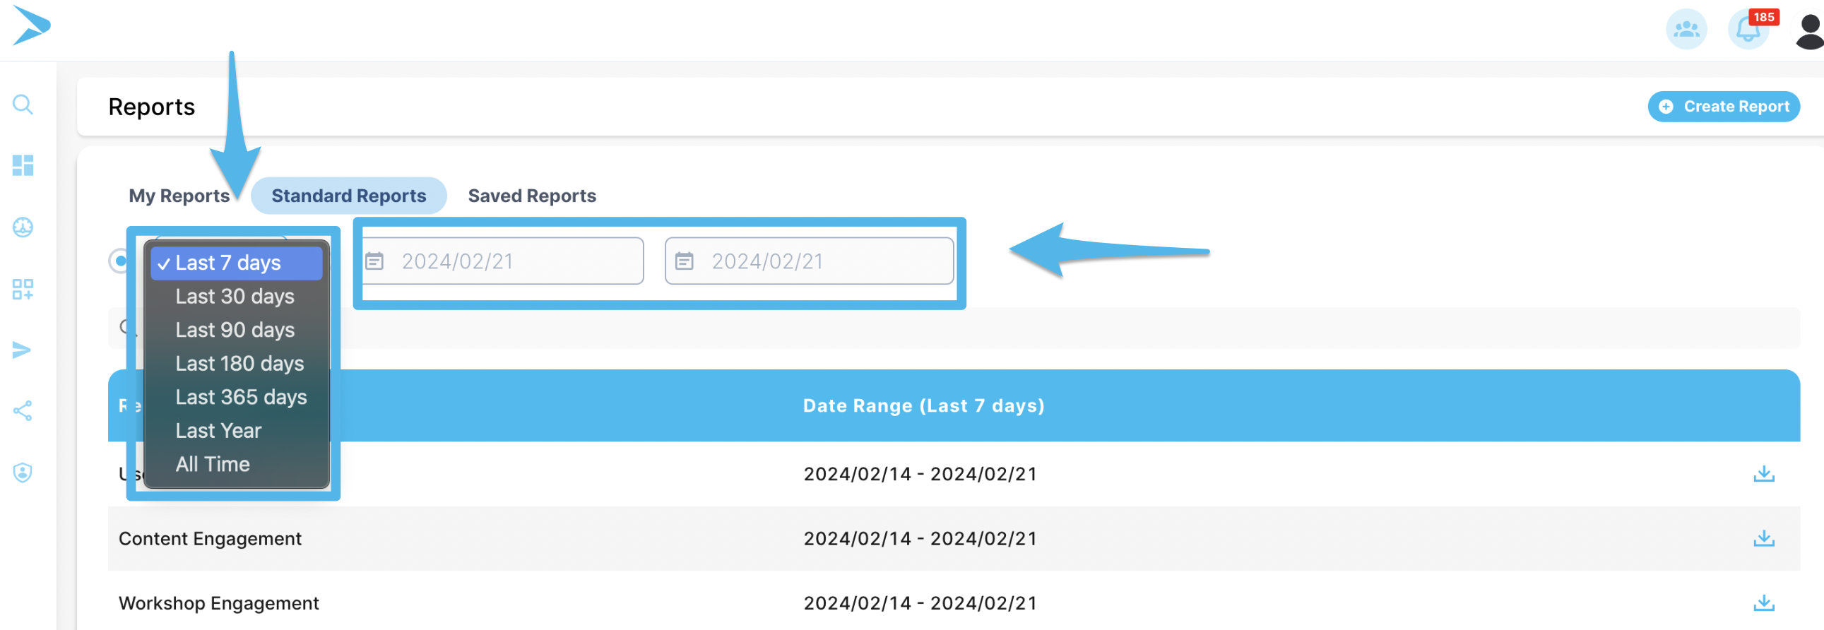Screen dimensions: 1824x630
Task: Click the add-widgets grid icon in sidebar
Action: point(23,289)
